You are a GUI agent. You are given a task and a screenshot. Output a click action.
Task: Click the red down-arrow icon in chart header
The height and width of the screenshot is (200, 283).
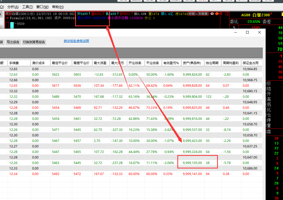tap(221, 14)
